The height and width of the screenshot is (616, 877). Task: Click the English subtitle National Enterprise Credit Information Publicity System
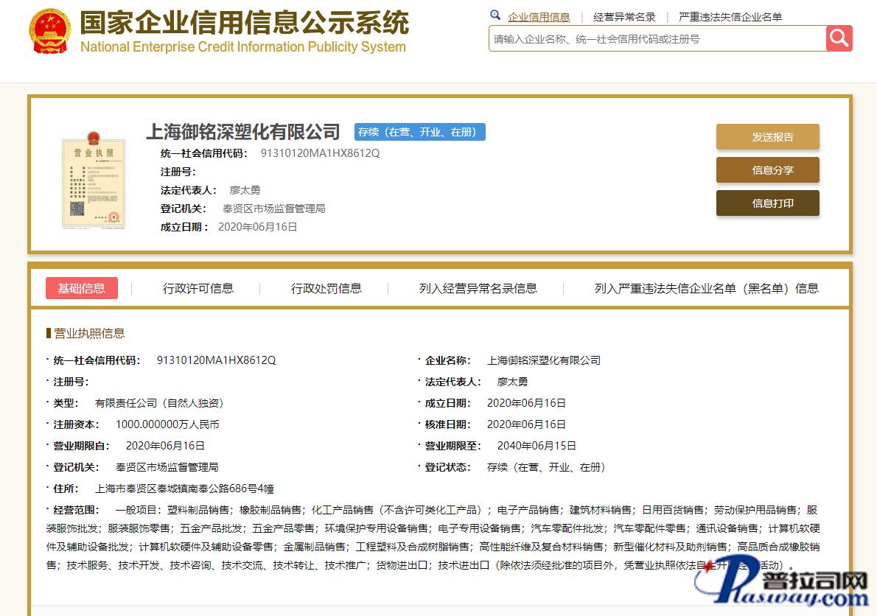coord(243,47)
